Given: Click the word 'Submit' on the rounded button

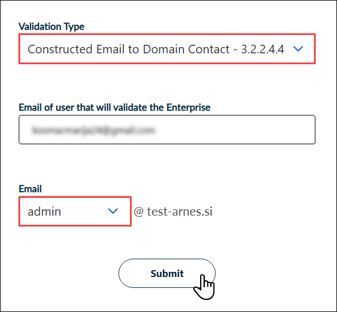Looking at the screenshot, I should pyautogui.click(x=167, y=274).
